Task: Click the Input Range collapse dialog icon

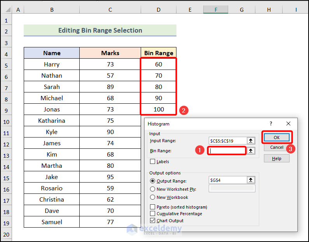Action: coord(251,141)
